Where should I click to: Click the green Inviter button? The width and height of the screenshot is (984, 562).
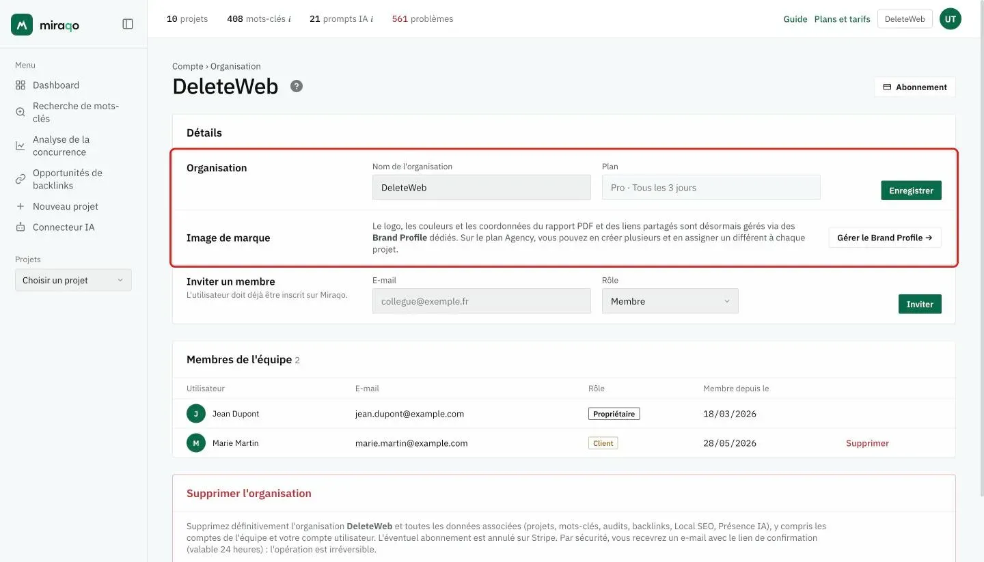920,304
